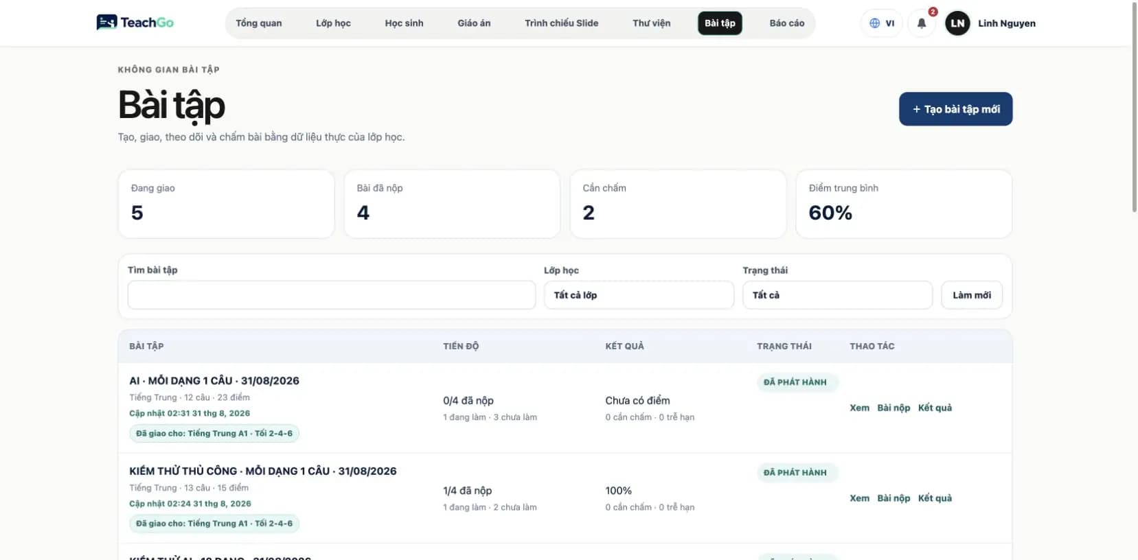Click the Làm mới button
This screenshot has width=1138, height=560.
coord(972,295)
